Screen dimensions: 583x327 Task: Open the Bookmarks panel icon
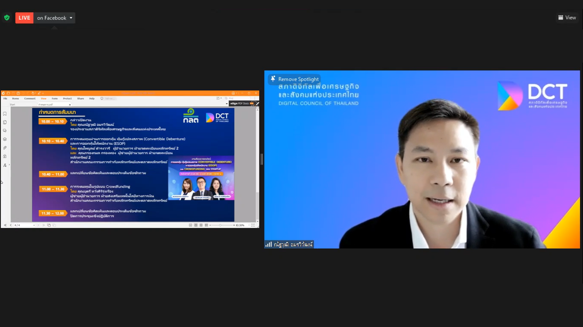[5, 114]
